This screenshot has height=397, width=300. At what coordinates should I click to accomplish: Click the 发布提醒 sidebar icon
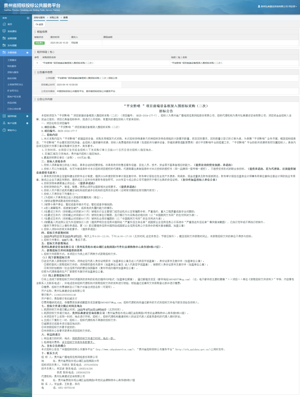(4, 45)
